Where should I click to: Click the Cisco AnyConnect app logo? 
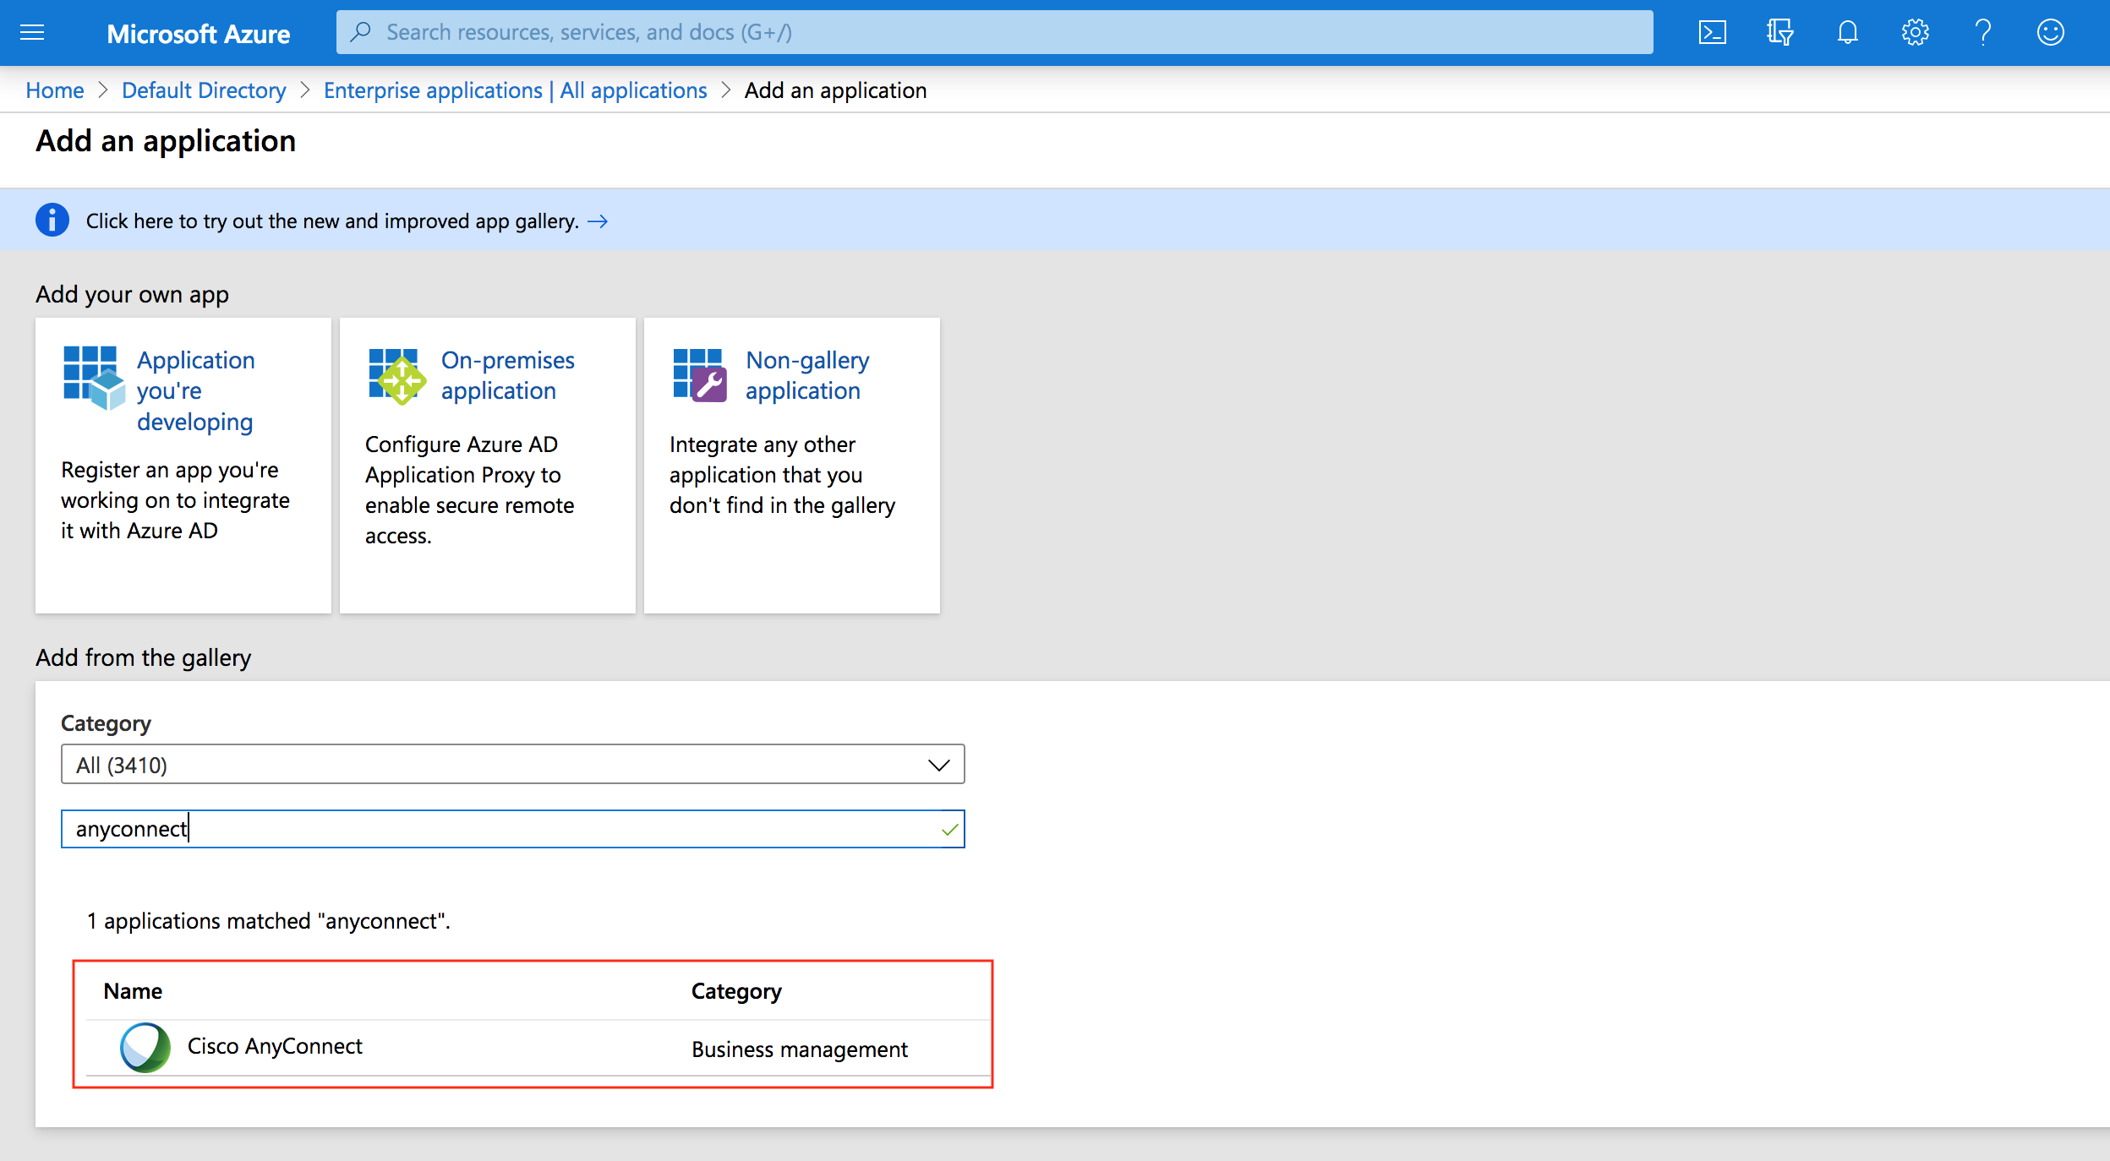coord(145,1046)
